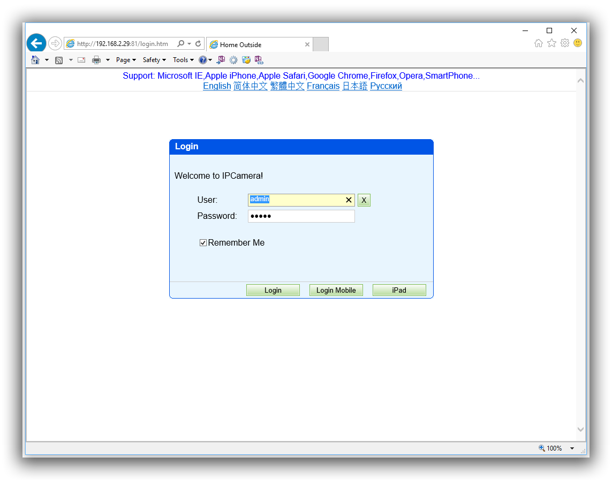
Task: Switch language to 繁體中文
Action: 288,86
